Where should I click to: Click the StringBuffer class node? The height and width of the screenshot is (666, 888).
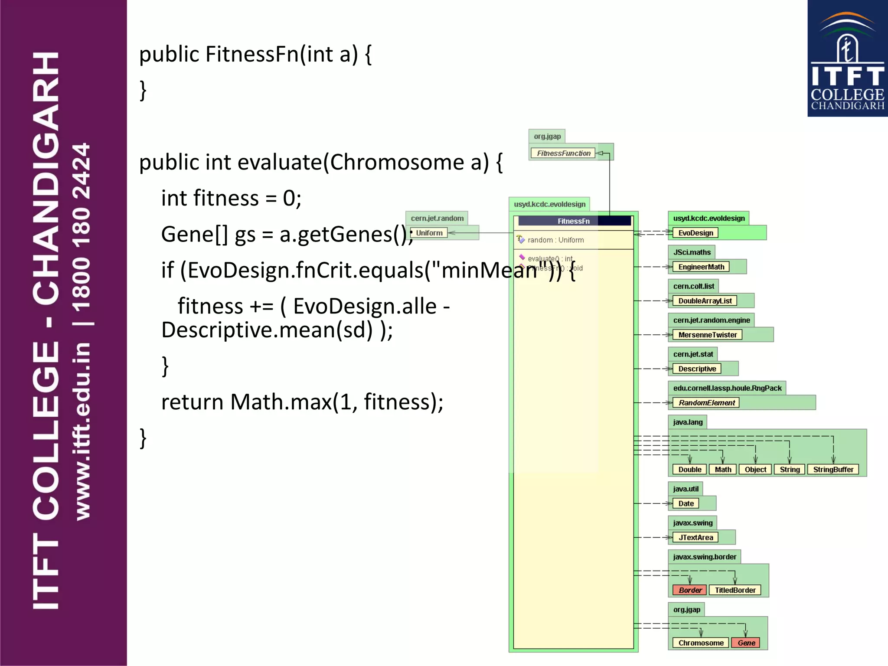pyautogui.click(x=833, y=470)
